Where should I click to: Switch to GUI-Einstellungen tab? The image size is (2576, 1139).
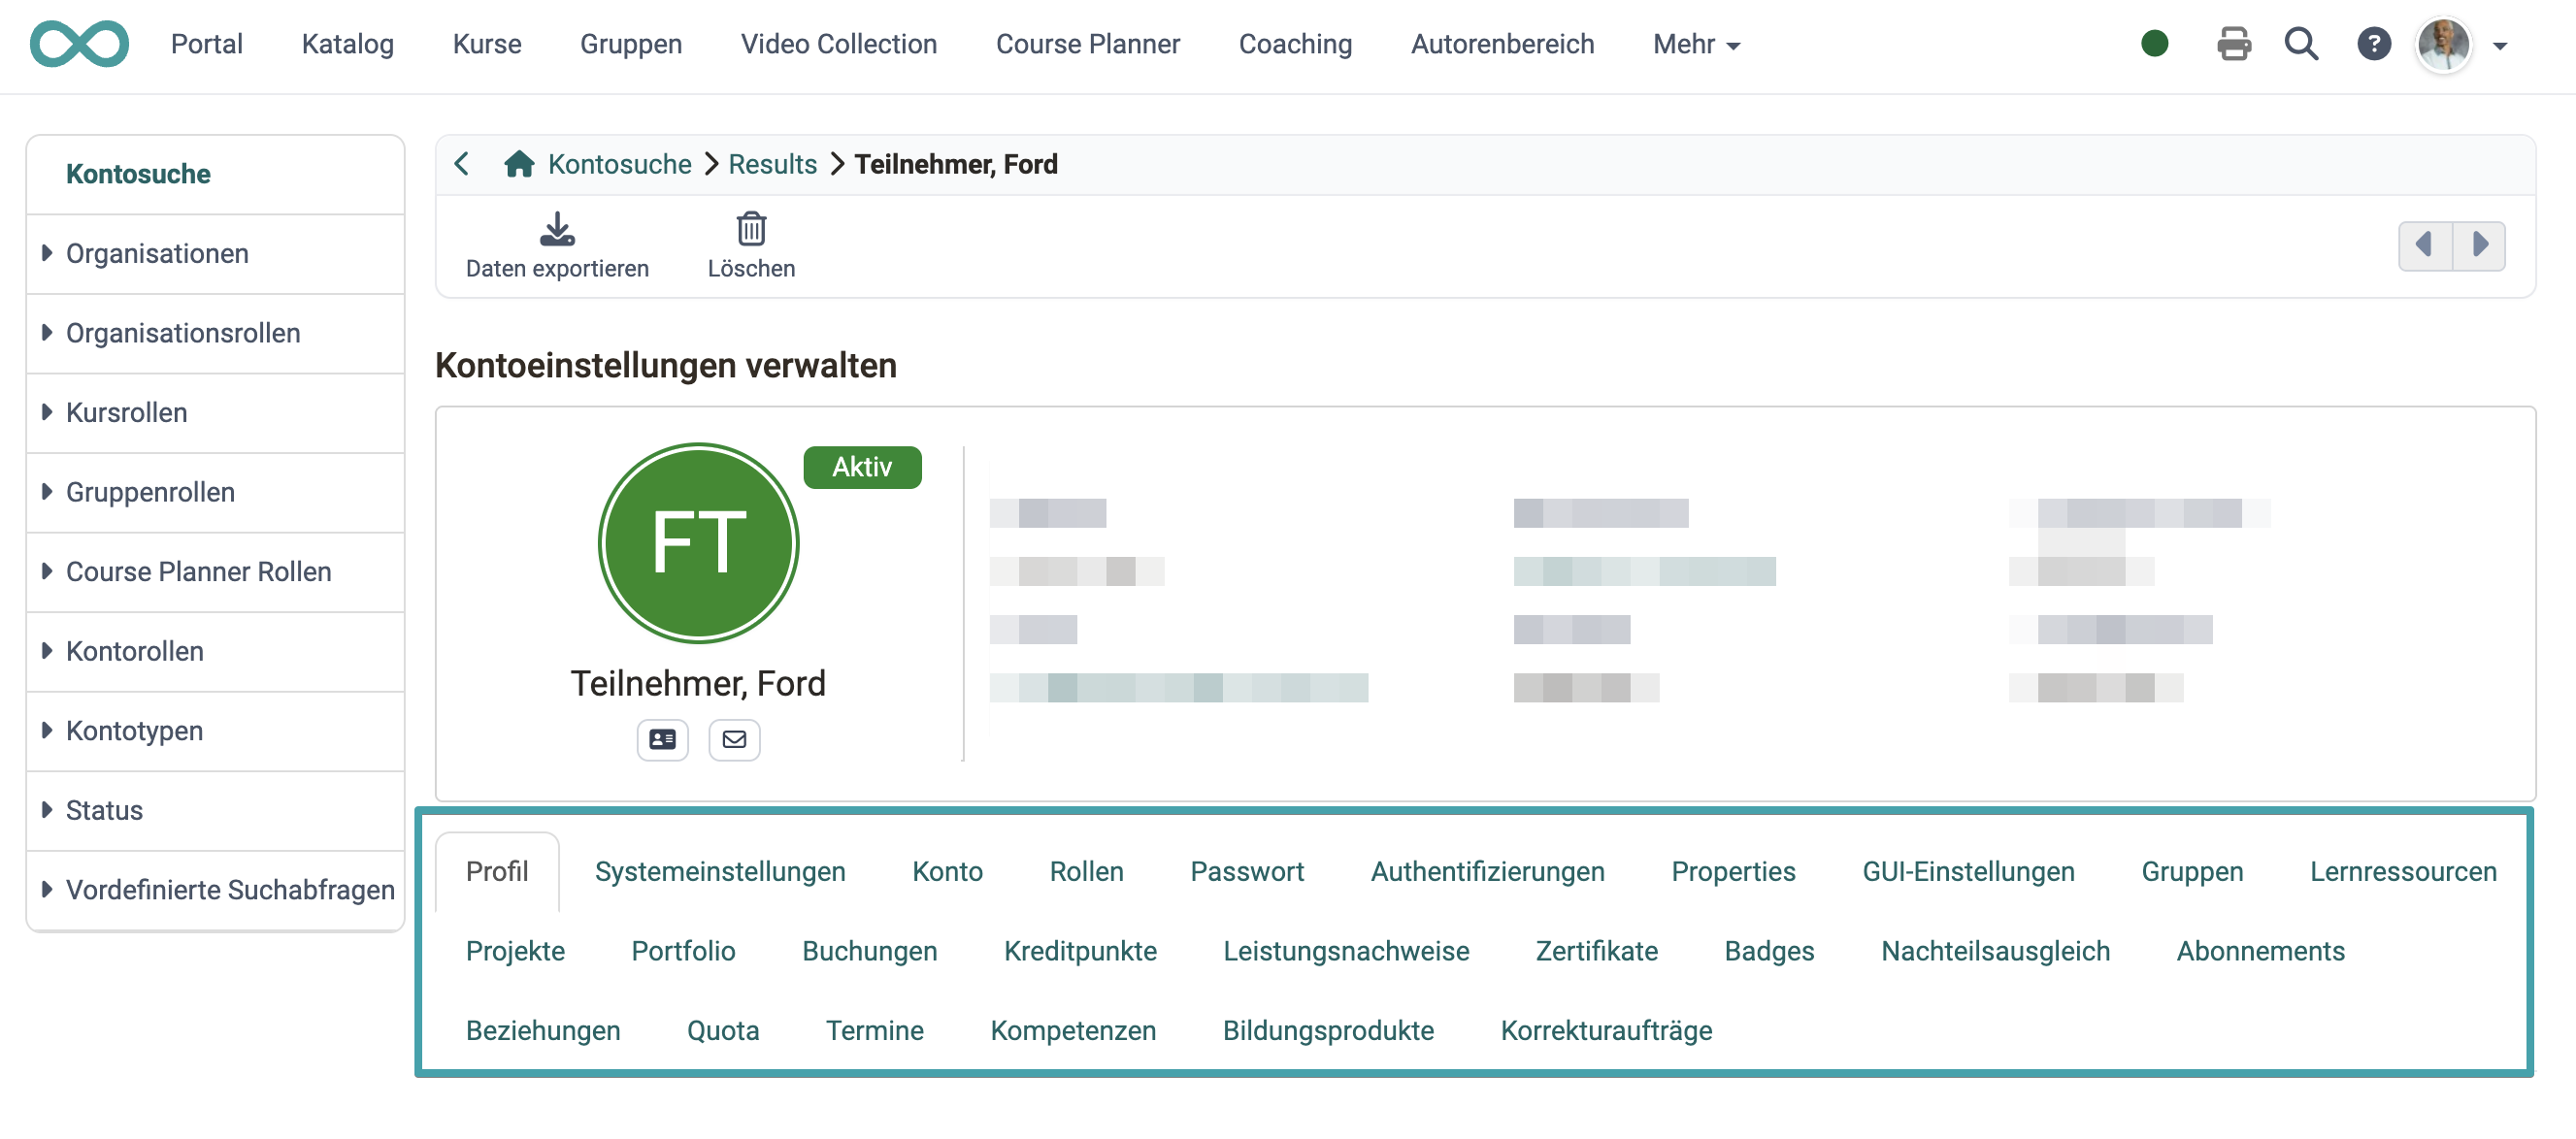(1968, 872)
